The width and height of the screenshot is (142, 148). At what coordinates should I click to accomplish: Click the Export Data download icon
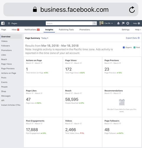tap(138, 38)
